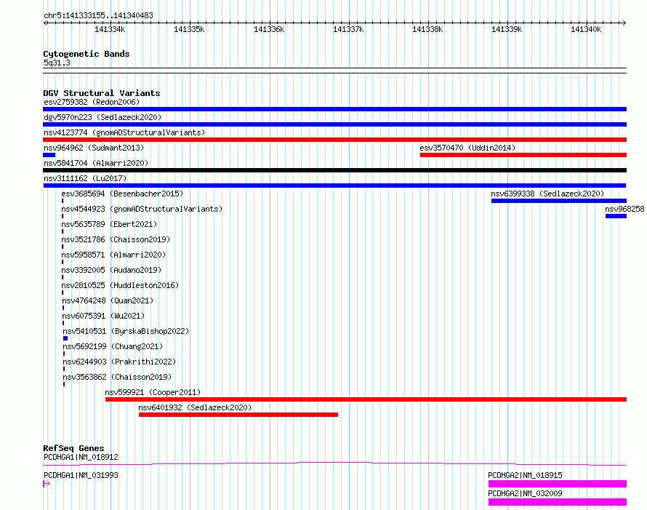
Task: Click the DGV Structural Variants track title
Action: (102, 93)
